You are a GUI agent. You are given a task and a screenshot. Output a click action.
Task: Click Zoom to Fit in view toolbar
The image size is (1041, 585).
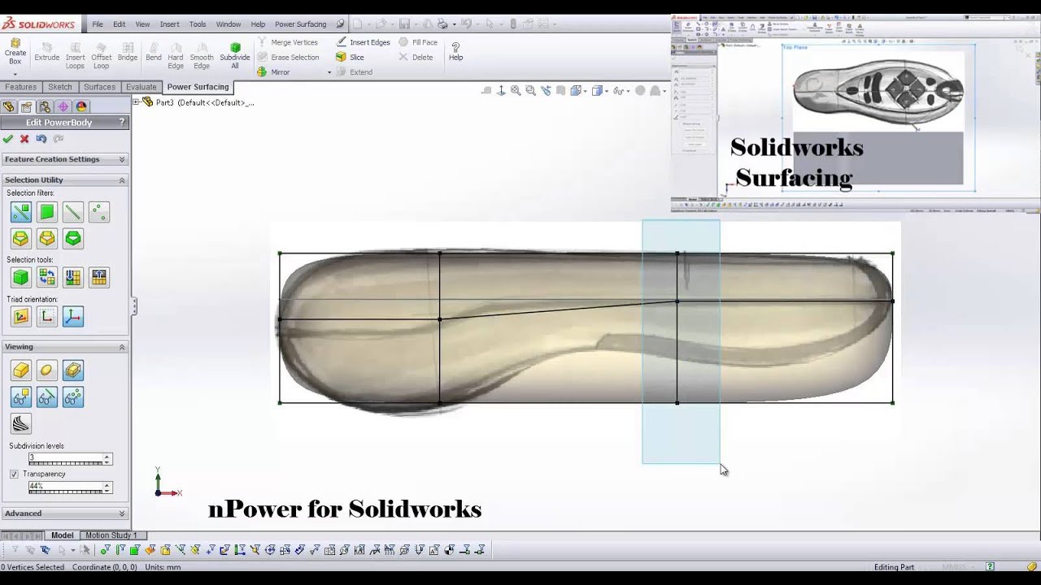(516, 91)
